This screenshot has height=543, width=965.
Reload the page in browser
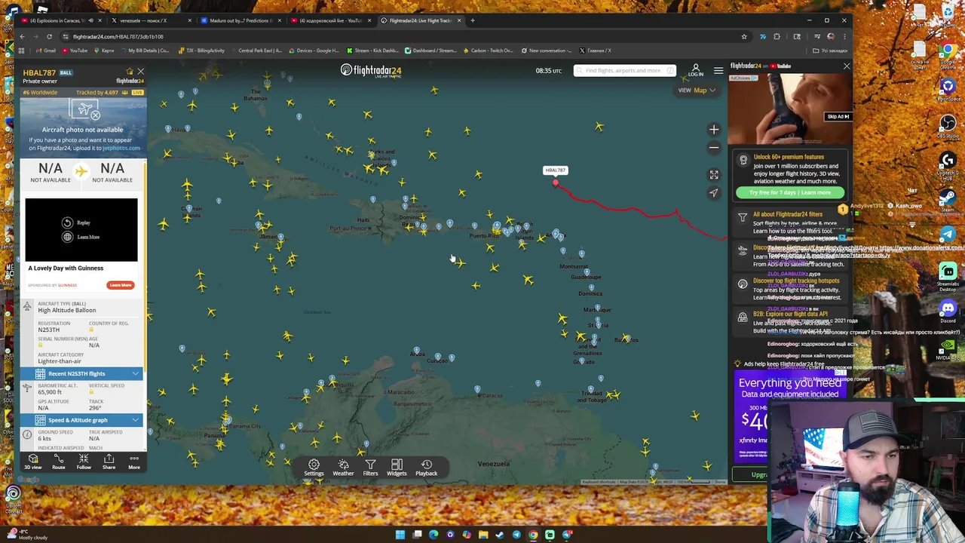pos(49,36)
